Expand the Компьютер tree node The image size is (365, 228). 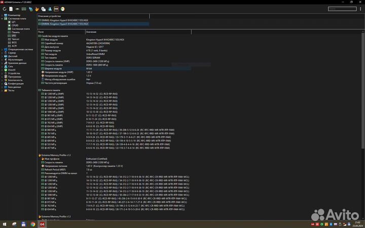(x=2, y=16)
